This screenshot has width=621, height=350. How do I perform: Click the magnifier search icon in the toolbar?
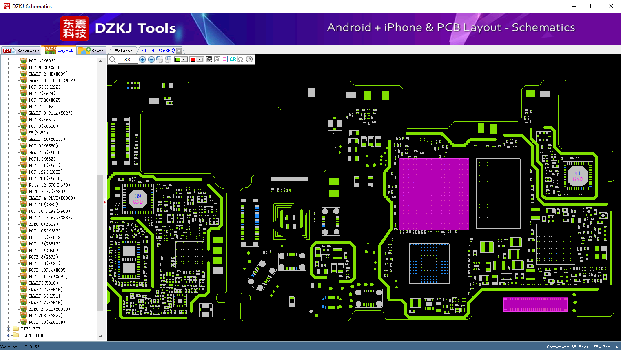113,60
